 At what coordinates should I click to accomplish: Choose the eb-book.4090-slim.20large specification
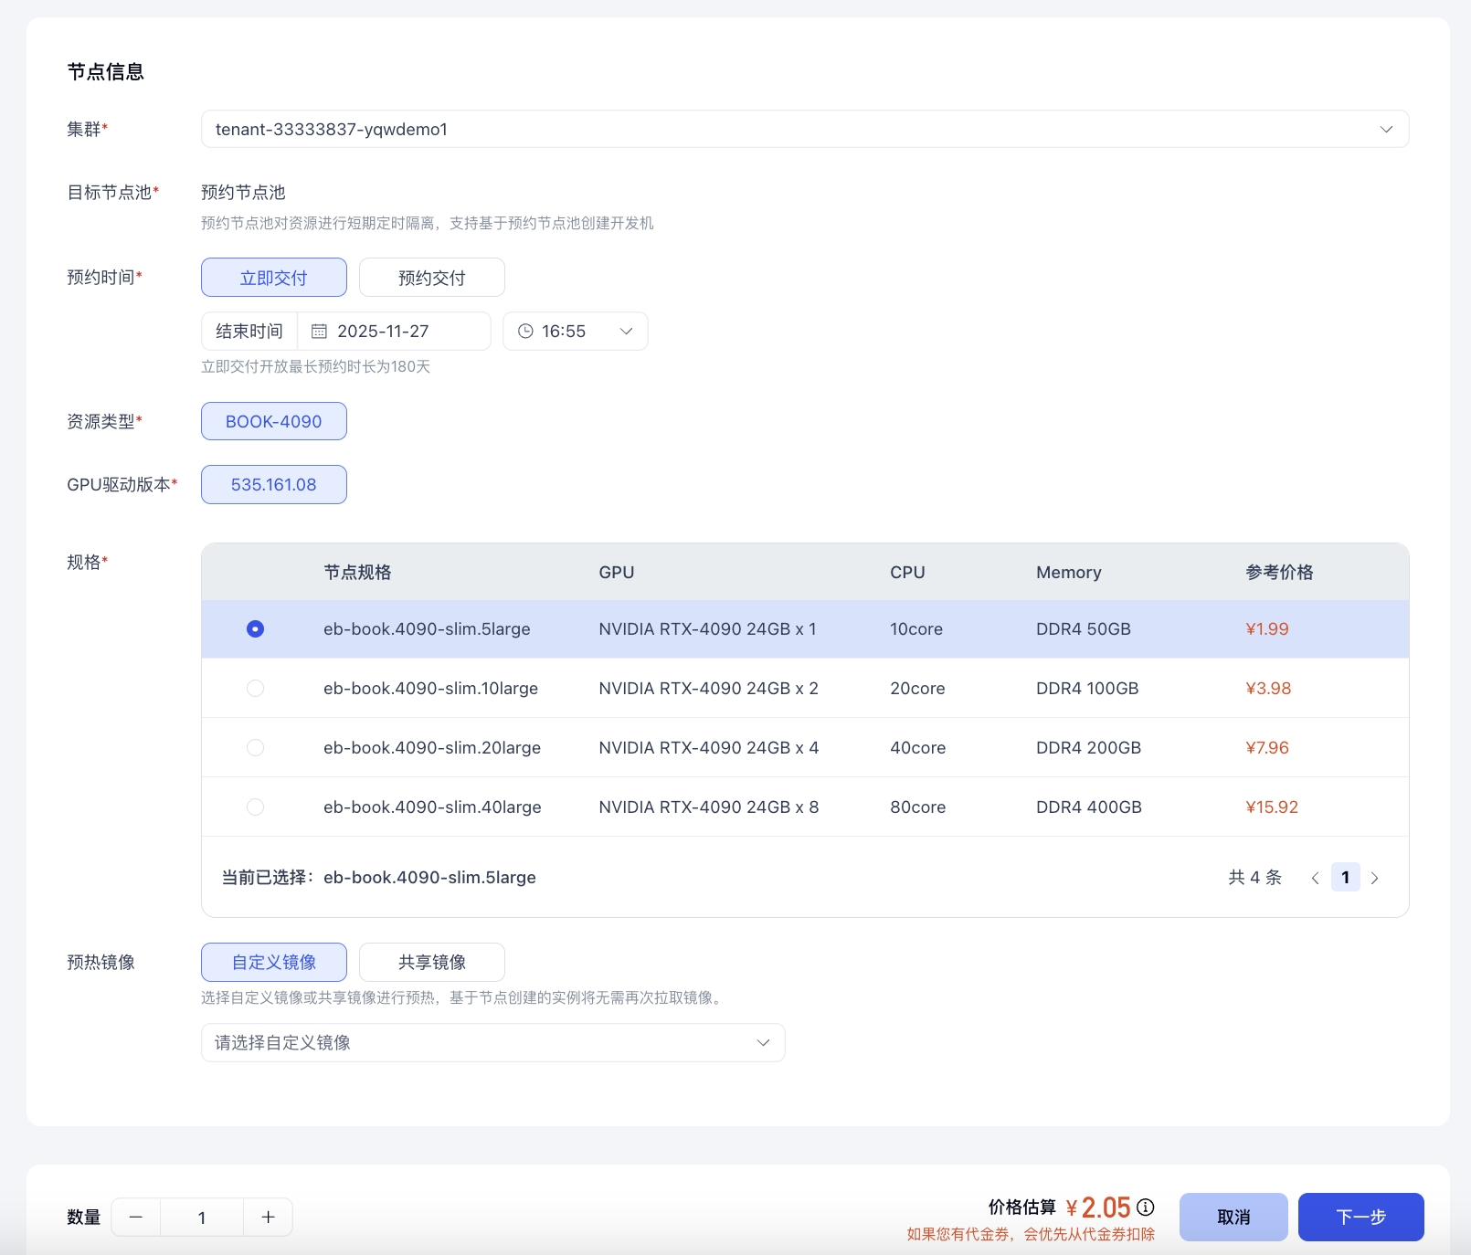[x=256, y=748]
